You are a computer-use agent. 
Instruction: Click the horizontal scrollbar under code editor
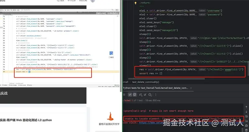[x=166, y=79]
